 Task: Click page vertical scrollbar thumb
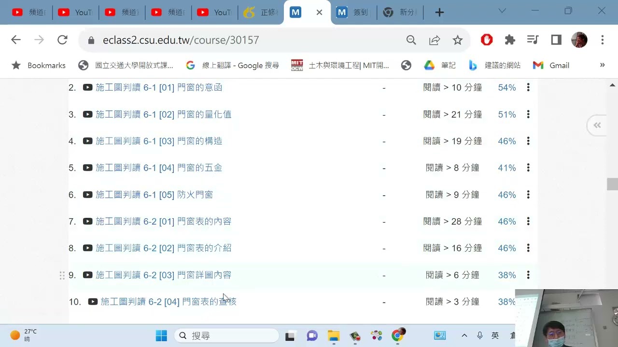[x=612, y=184]
